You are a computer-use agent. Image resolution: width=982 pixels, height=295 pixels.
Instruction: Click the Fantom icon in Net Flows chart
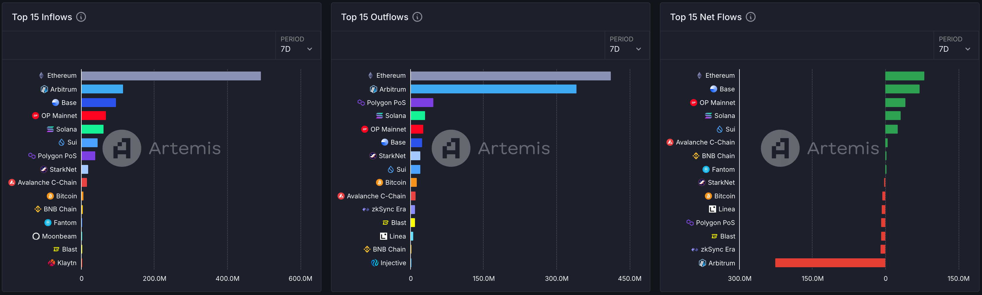point(706,169)
